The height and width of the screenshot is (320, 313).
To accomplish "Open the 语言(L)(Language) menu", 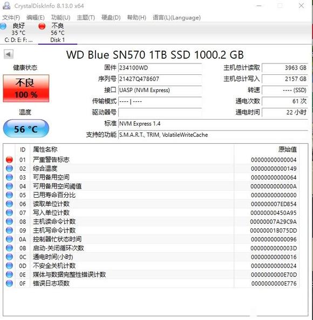I will [176, 18].
